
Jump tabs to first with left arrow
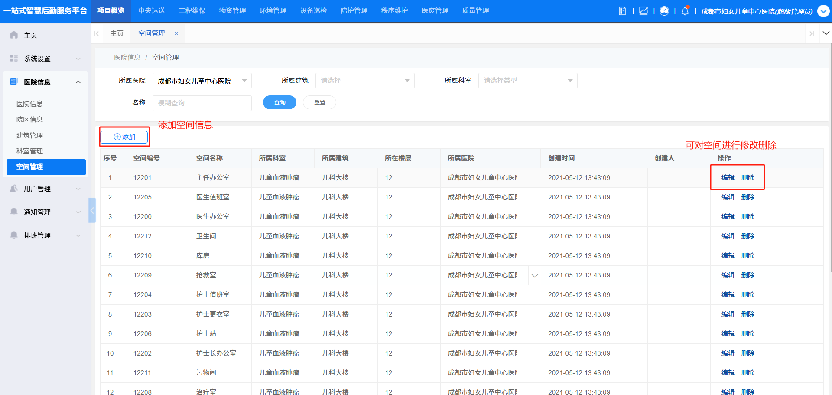(96, 33)
